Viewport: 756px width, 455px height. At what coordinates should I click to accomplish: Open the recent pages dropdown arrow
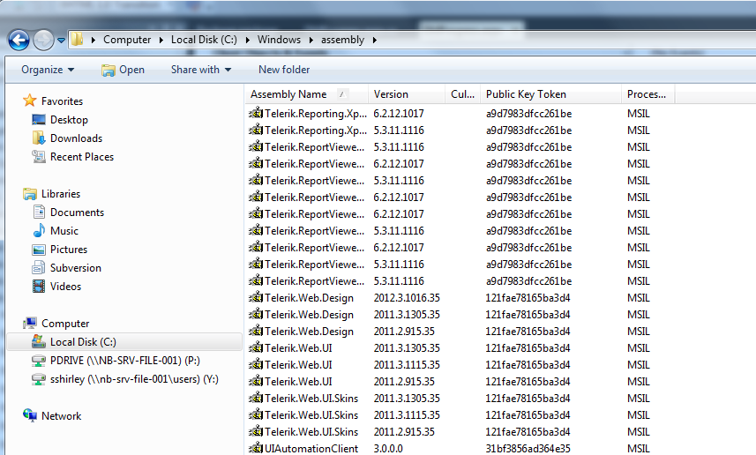tap(61, 41)
